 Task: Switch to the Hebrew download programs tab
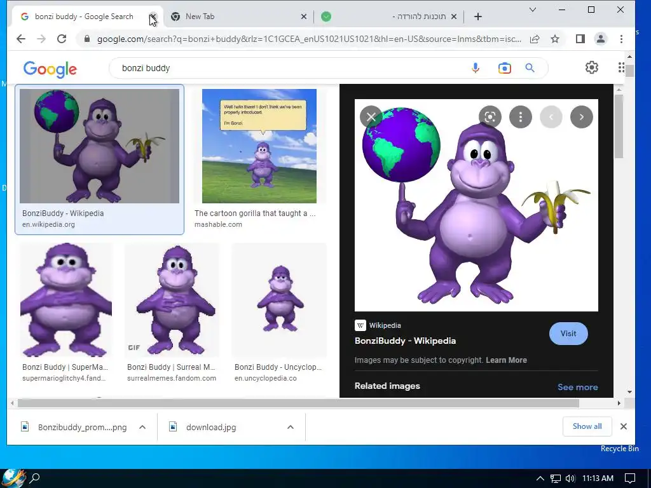388,17
